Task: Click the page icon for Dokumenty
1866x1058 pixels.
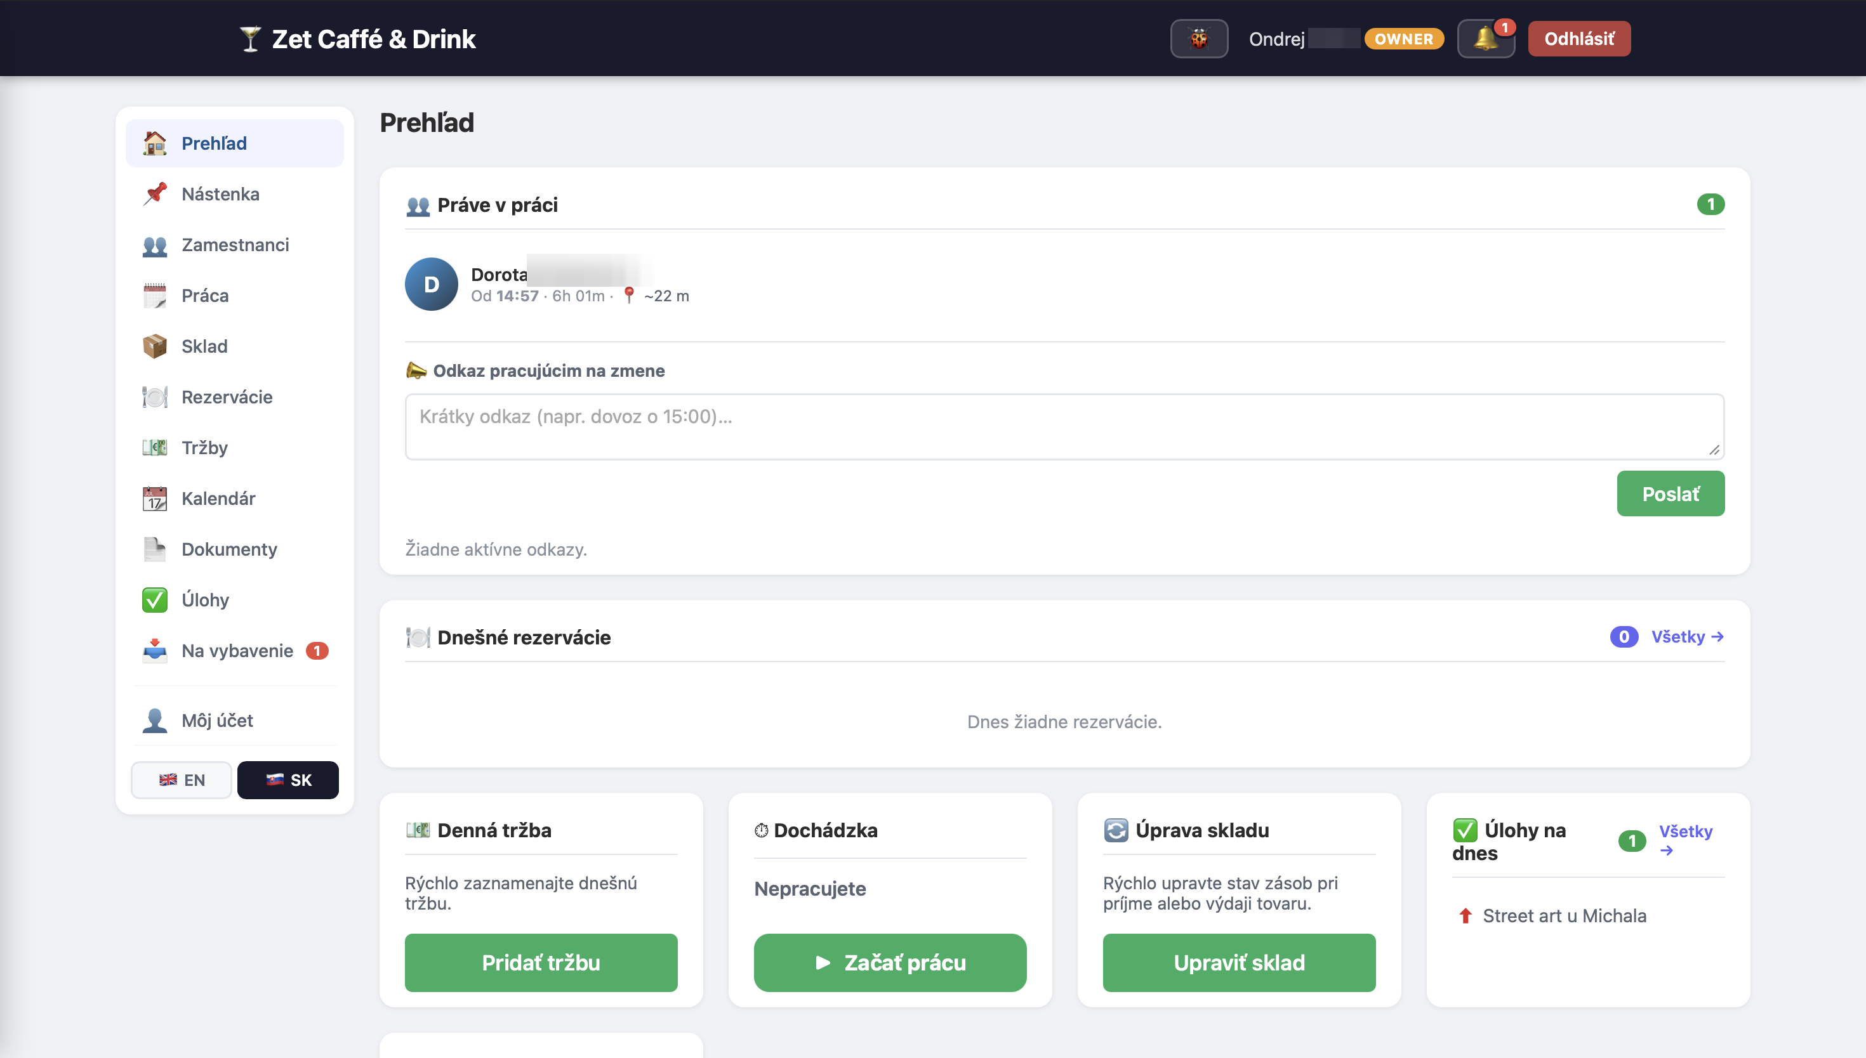Action: coord(155,549)
